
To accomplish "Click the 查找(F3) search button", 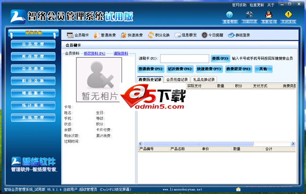I will pos(220,58).
